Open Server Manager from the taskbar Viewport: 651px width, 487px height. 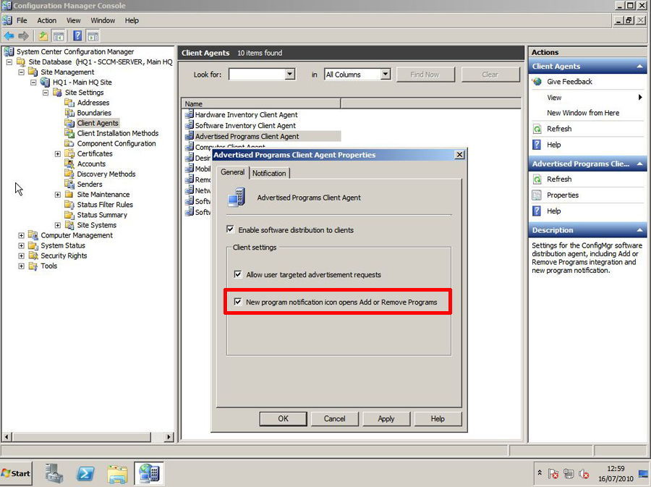pos(54,473)
